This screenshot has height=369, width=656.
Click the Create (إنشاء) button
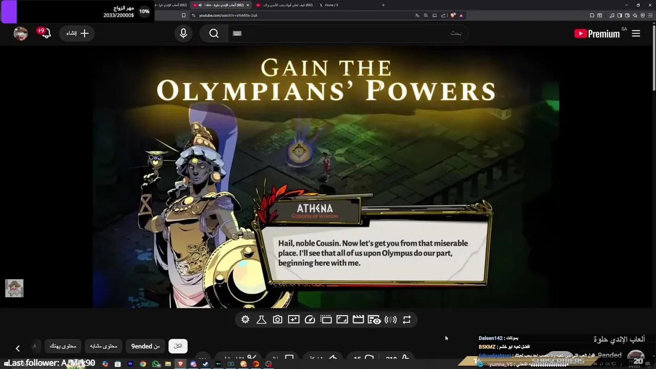click(77, 33)
